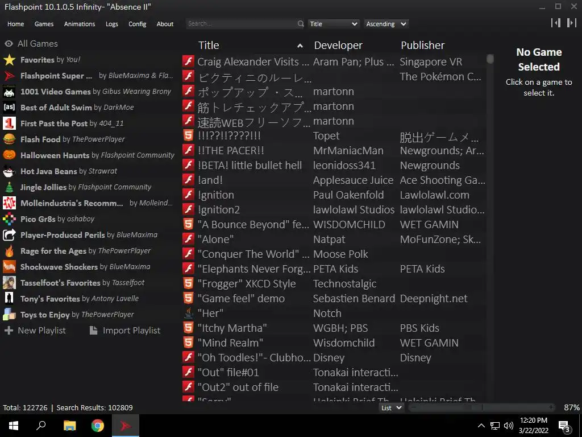This screenshot has height=437, width=582.
Task: Click the zoom slider plus end
Action: 551,407
